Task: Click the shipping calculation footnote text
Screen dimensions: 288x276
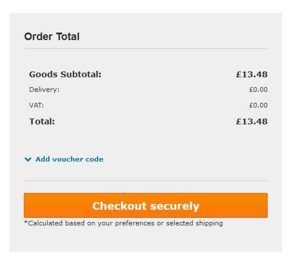Action: click(123, 223)
